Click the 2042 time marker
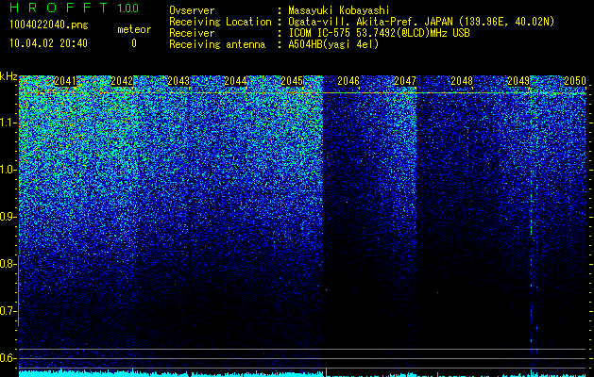Screen dimensions: 594x377 click(122, 81)
